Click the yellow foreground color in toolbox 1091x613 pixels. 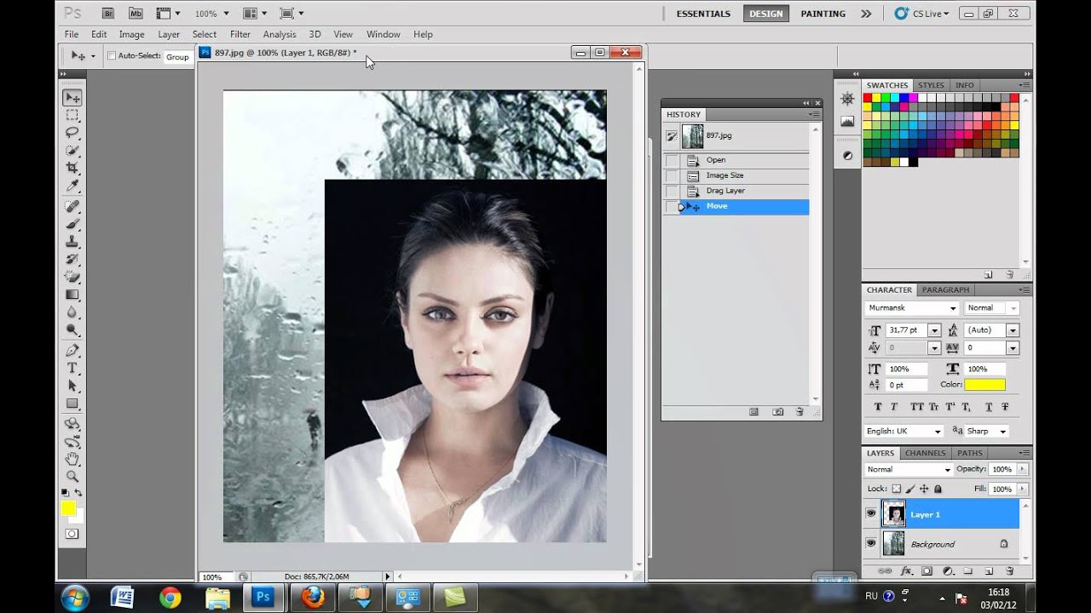tap(68, 508)
